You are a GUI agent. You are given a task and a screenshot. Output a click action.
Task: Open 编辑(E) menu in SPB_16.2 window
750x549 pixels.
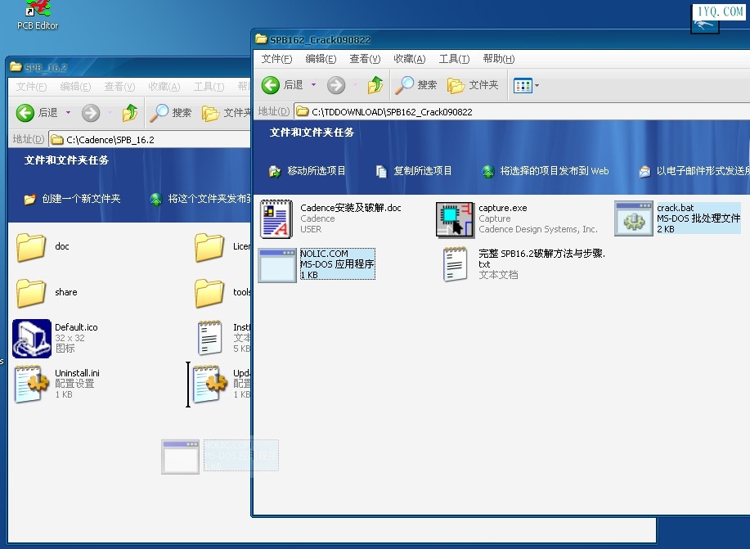click(x=75, y=87)
